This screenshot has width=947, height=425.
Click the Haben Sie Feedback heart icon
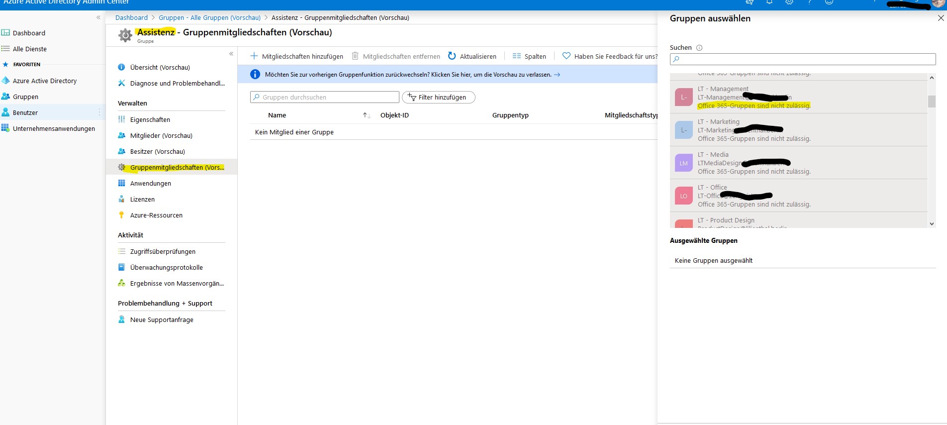[567, 56]
